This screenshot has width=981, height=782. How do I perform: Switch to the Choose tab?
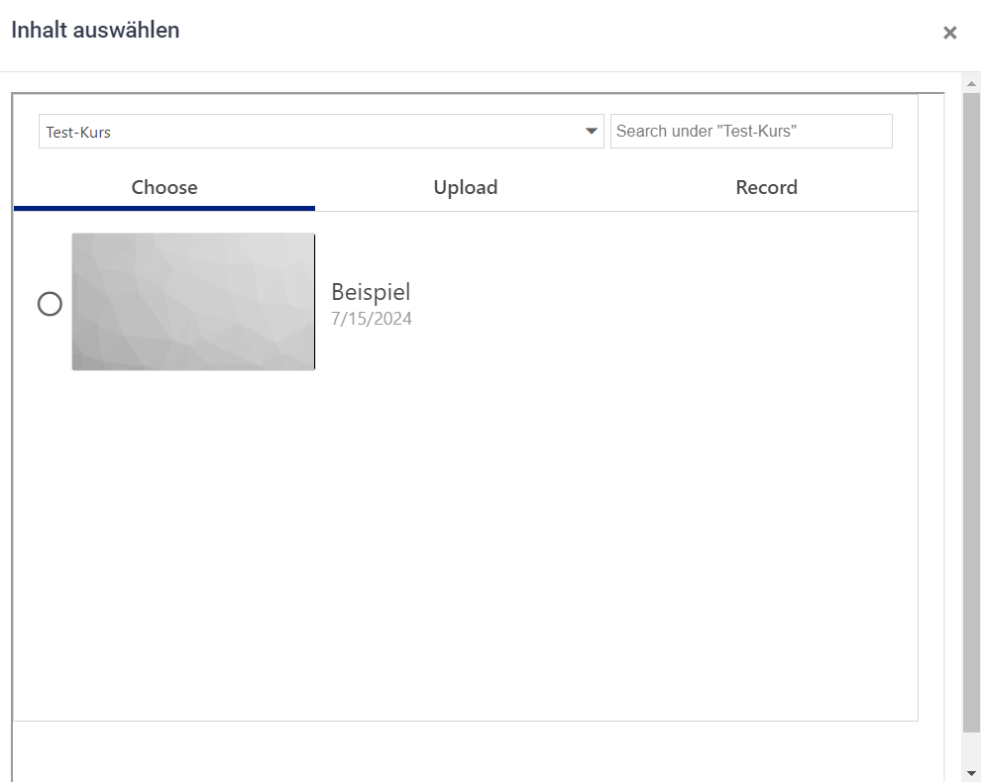coord(164,188)
